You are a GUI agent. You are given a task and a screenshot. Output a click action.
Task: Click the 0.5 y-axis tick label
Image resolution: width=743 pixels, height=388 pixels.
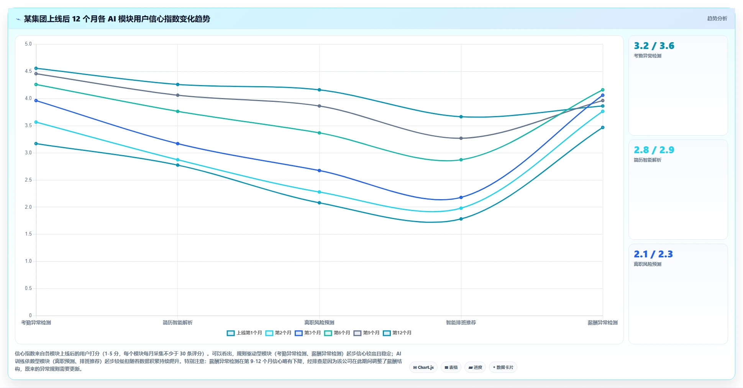[28, 288]
